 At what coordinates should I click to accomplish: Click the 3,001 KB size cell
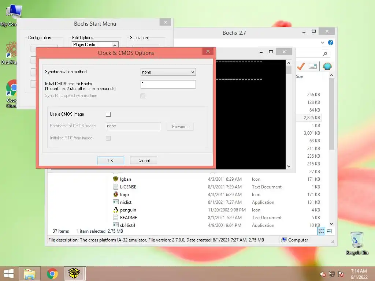pos(312,133)
